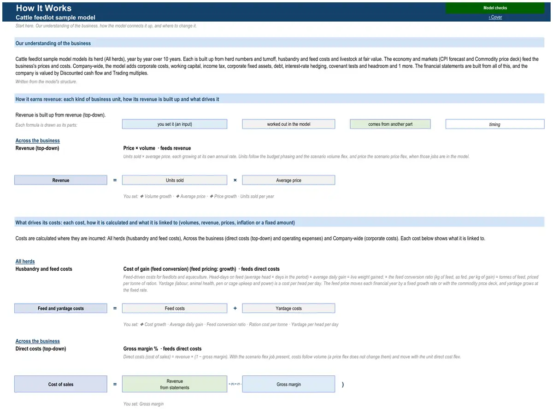Select the Revenue result box
553x409 pixels.
tap(60, 180)
